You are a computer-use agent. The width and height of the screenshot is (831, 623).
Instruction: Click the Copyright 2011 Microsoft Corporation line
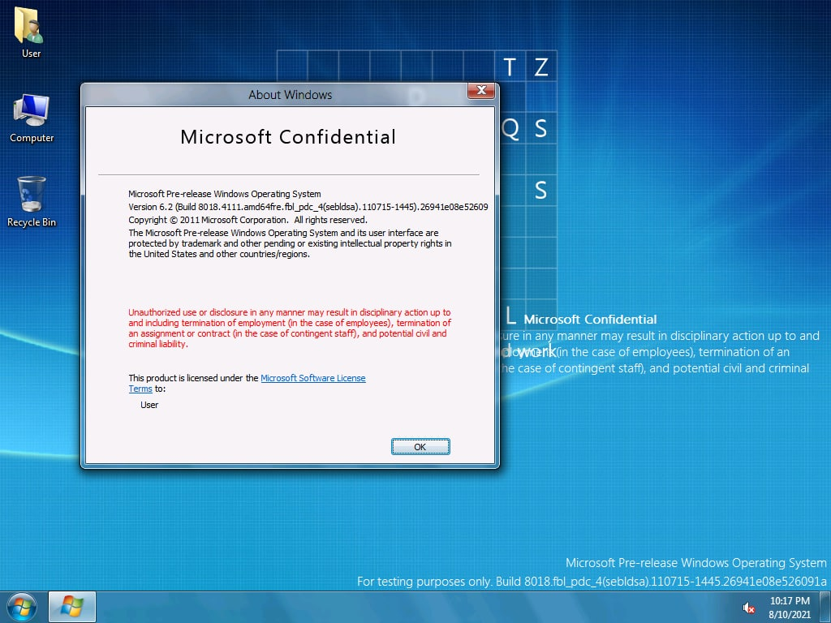click(248, 220)
